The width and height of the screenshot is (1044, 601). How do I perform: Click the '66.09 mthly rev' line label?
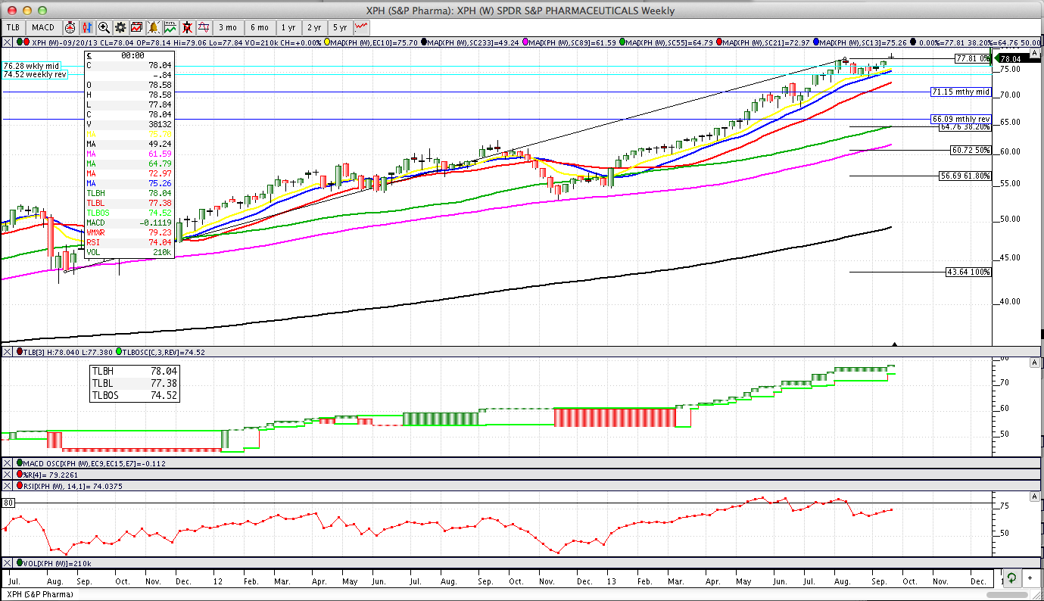tap(961, 119)
